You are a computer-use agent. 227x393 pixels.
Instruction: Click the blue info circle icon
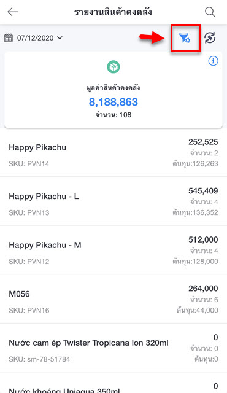coord(213,61)
